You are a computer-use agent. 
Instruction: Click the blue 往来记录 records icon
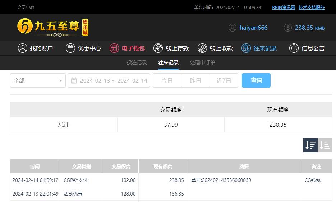246,48
